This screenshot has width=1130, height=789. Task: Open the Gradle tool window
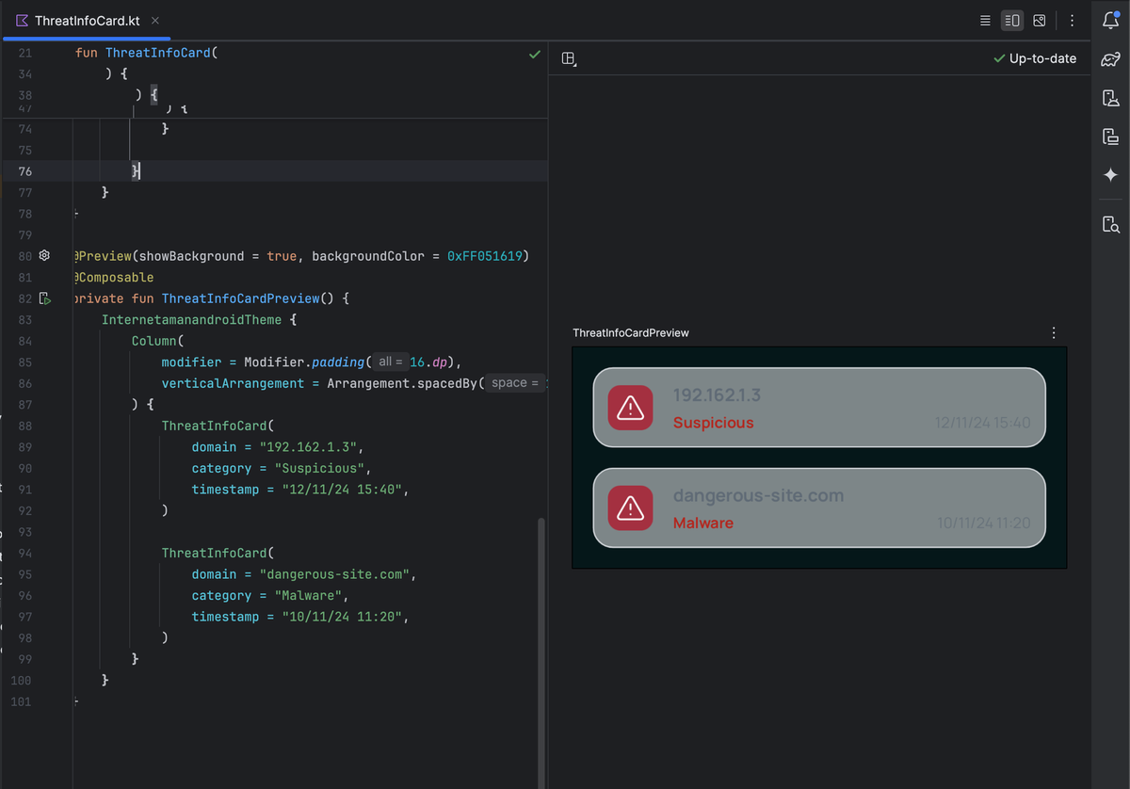click(1110, 60)
